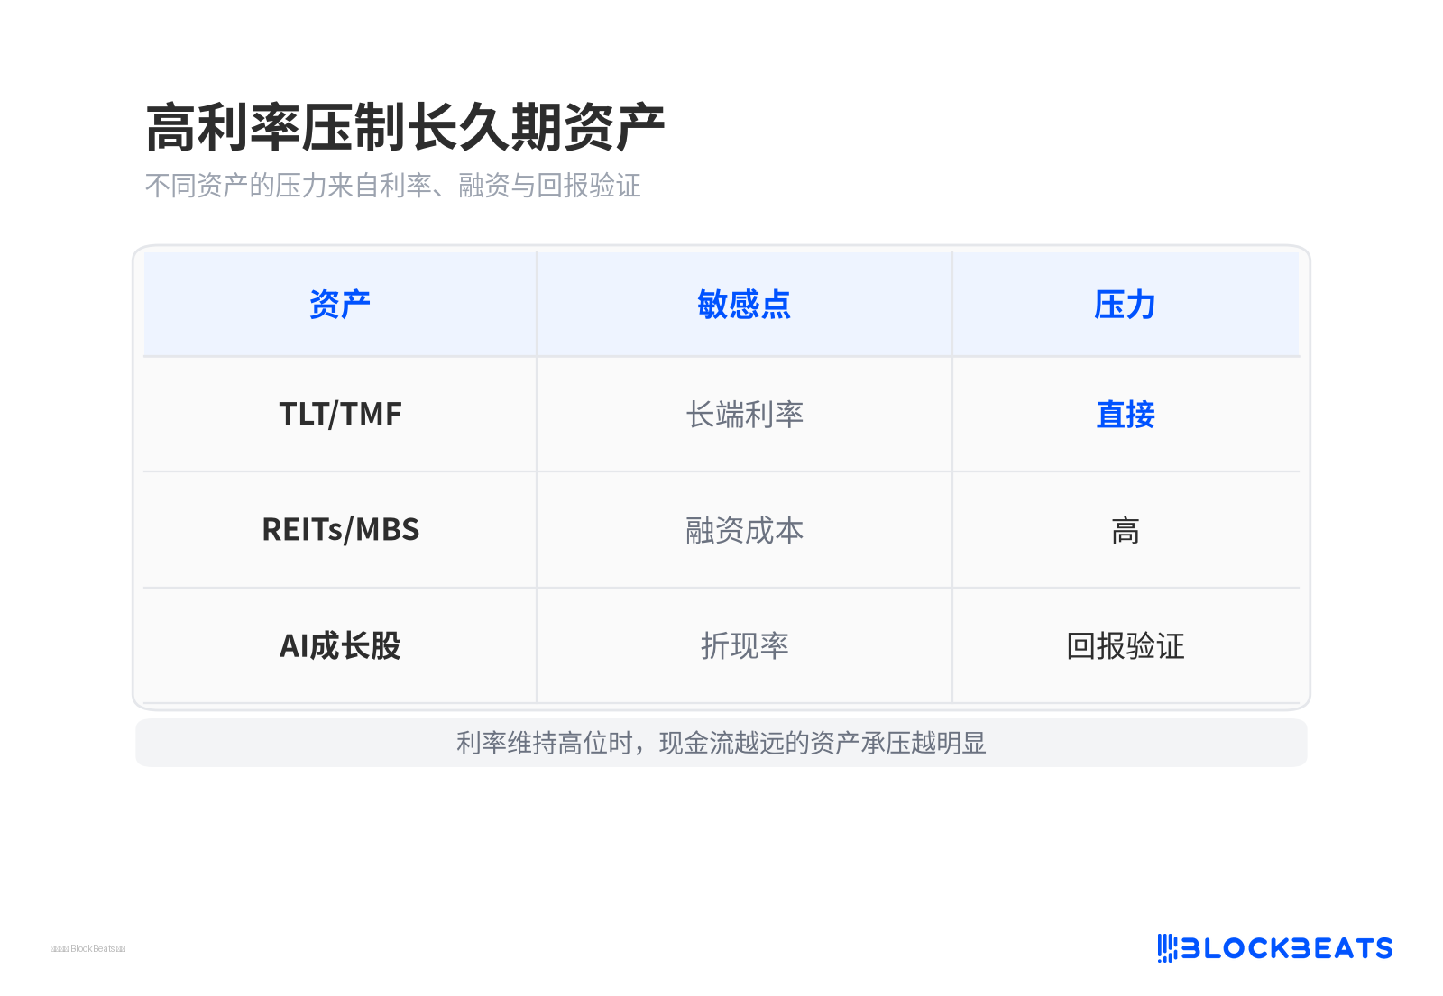Click the striped bars icon in the logo

tap(1167, 948)
